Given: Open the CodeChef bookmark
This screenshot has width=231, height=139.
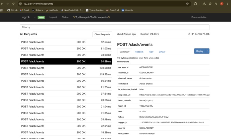Looking at the screenshot, I should click(x=113, y=10).
